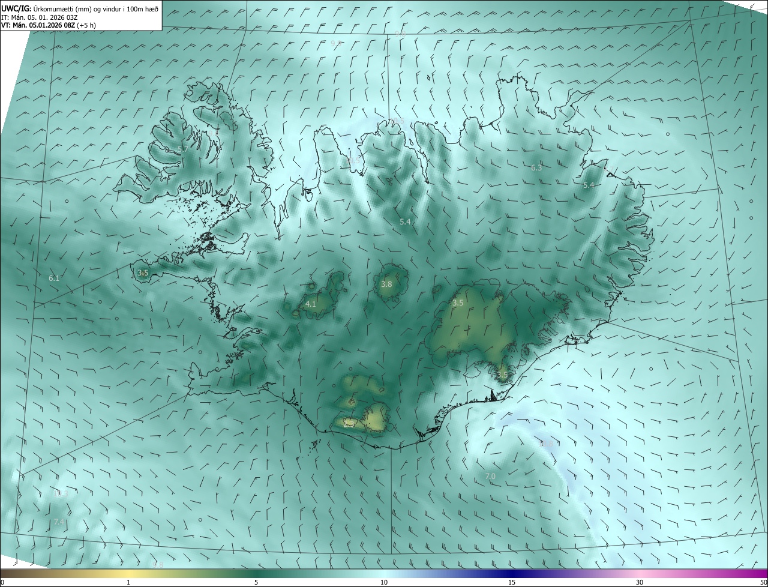Click the 15 tick label on the color scale
The height and width of the screenshot is (587, 768).
[512, 582]
